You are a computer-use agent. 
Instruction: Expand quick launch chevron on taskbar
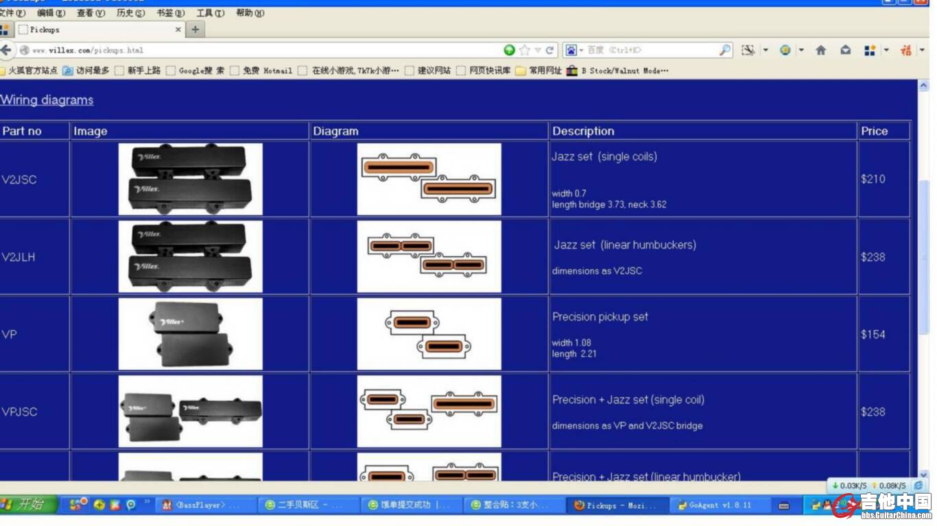[147, 502]
